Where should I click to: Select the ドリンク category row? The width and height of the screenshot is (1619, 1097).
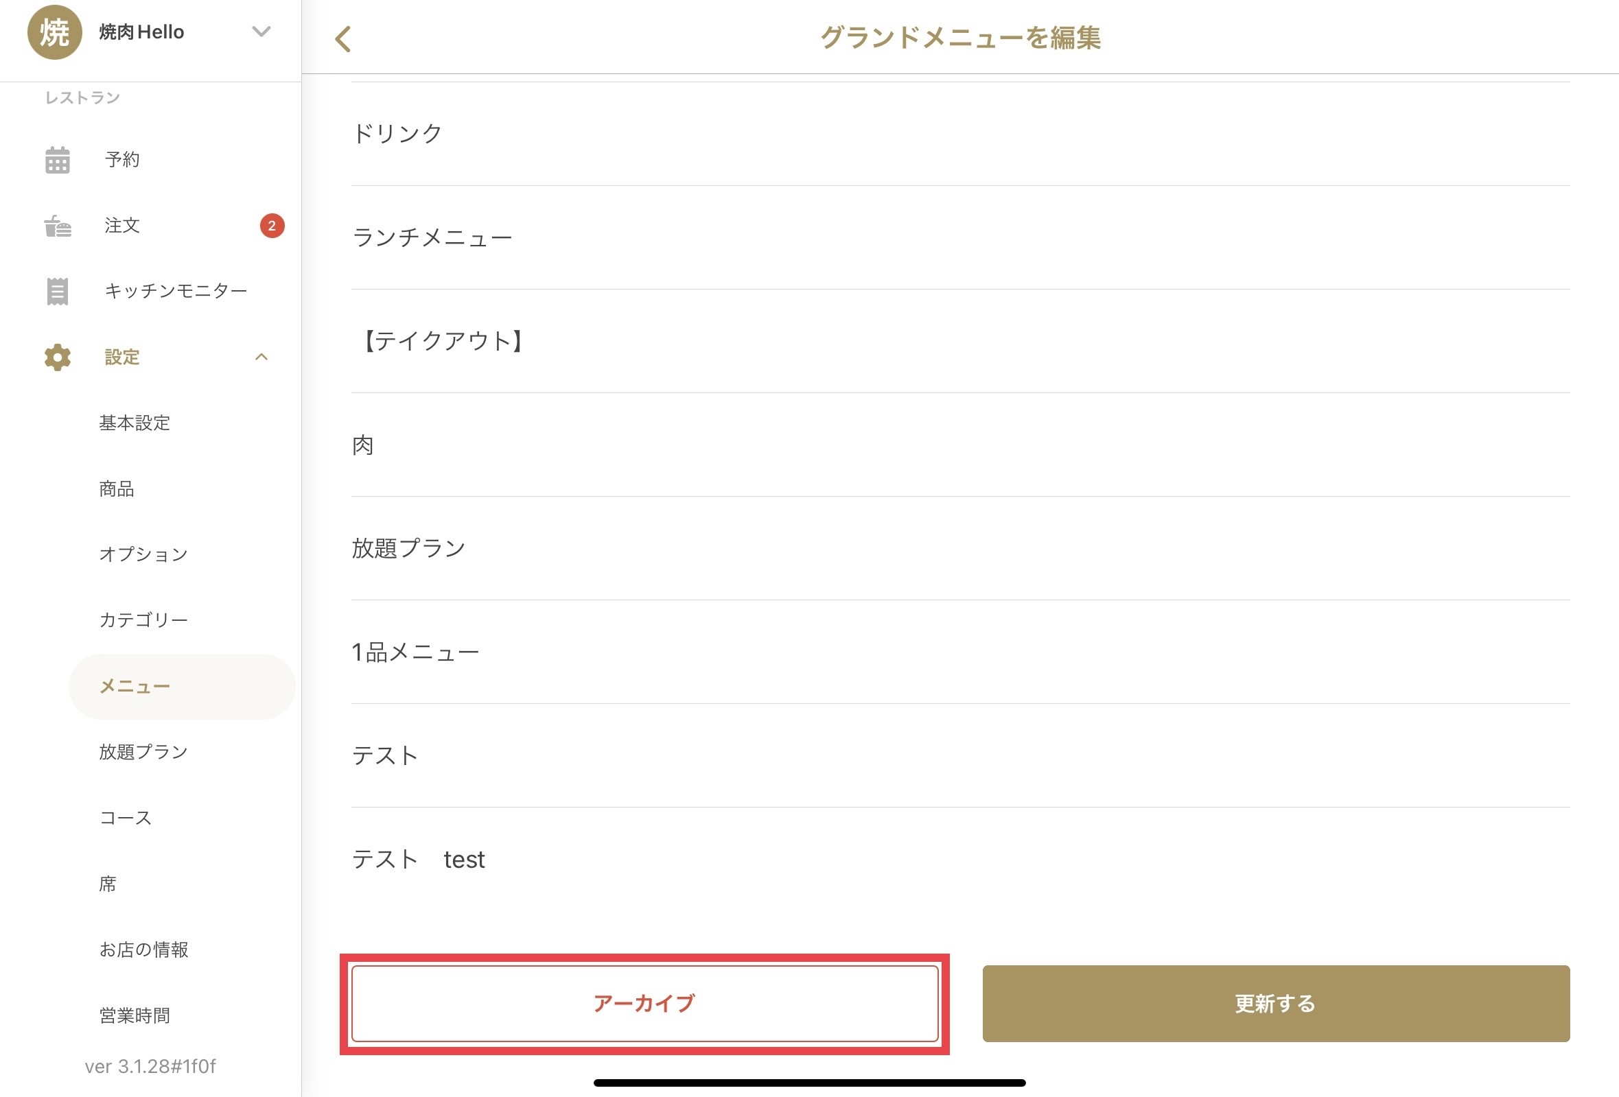click(960, 134)
